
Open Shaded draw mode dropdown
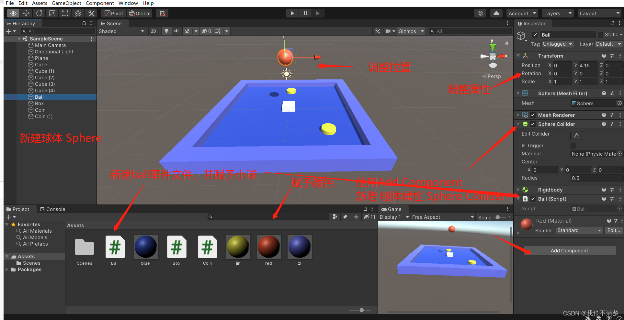pos(122,31)
